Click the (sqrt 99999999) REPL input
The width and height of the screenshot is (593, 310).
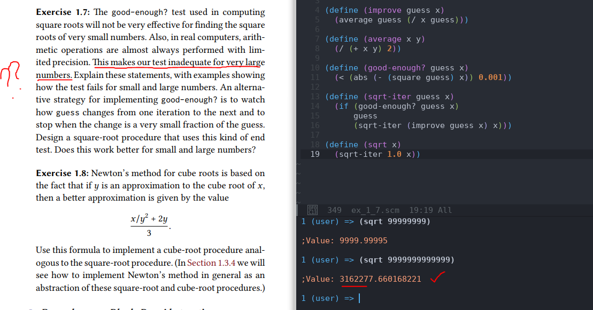tap(395, 221)
